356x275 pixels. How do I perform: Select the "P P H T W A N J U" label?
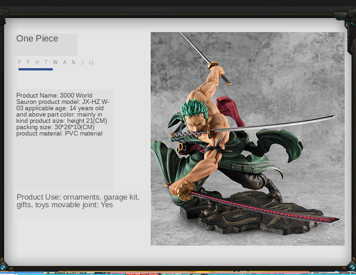[55, 62]
